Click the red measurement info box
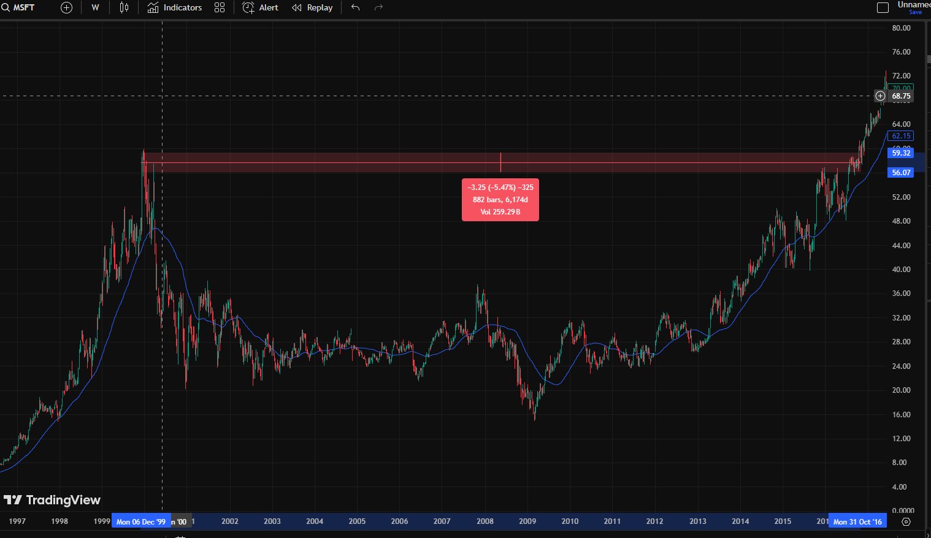Image resolution: width=931 pixels, height=538 pixels. (x=500, y=200)
